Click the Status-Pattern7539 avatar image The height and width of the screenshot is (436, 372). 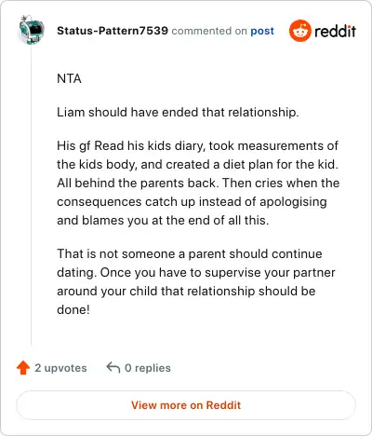(32, 30)
